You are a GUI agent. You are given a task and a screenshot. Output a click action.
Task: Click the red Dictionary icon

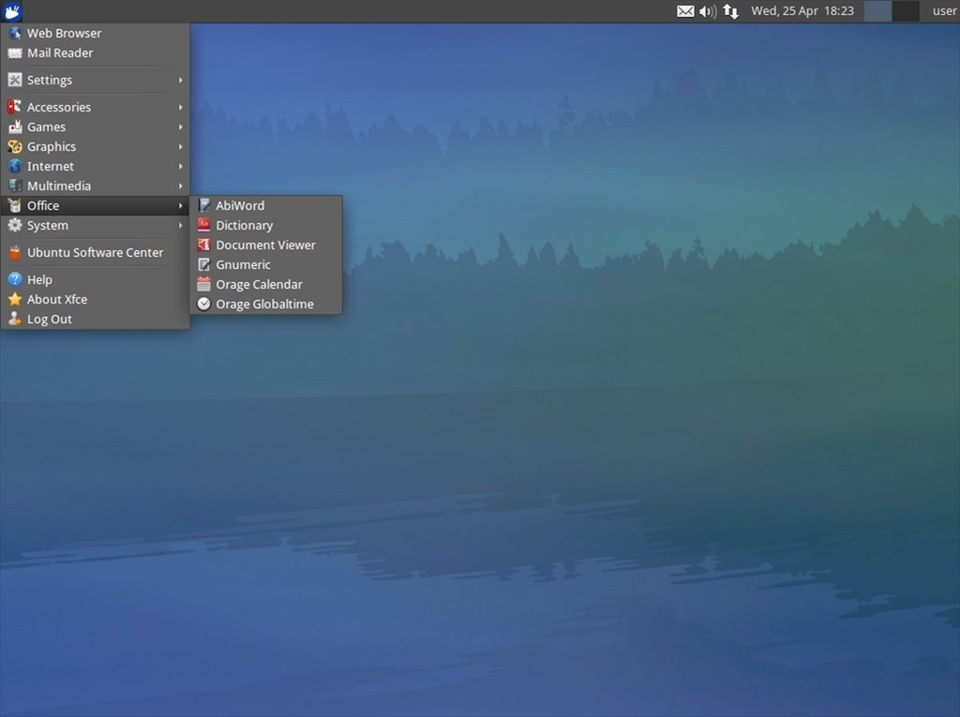click(x=203, y=225)
